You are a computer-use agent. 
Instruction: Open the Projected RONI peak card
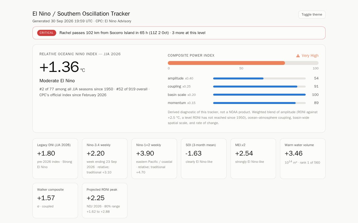(x=105, y=200)
